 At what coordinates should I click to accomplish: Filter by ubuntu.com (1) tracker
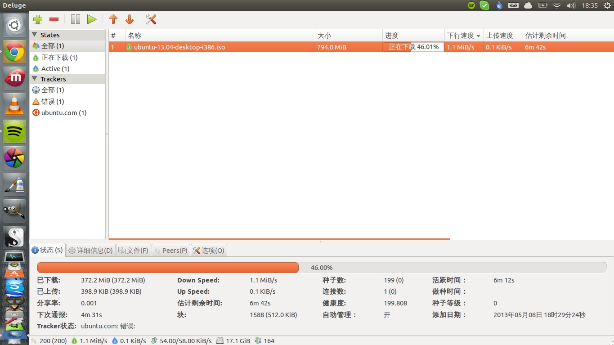click(x=67, y=113)
